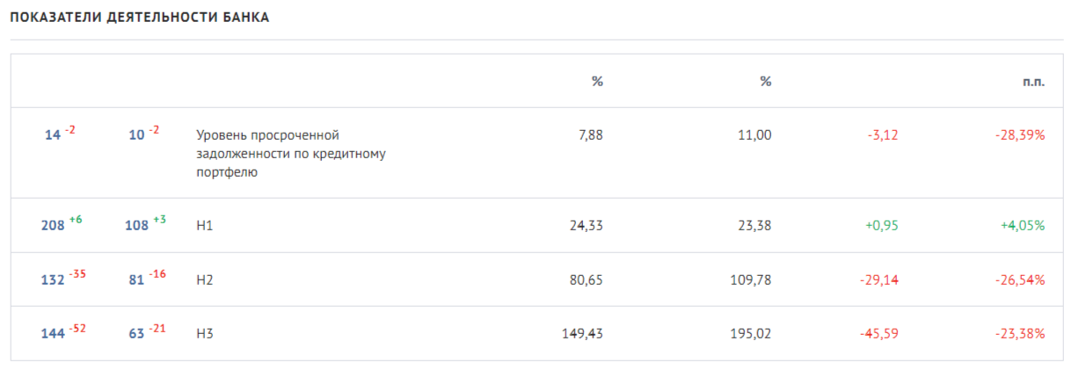Click rank value 14 in first row
1071x370 pixels.
[x=53, y=135]
